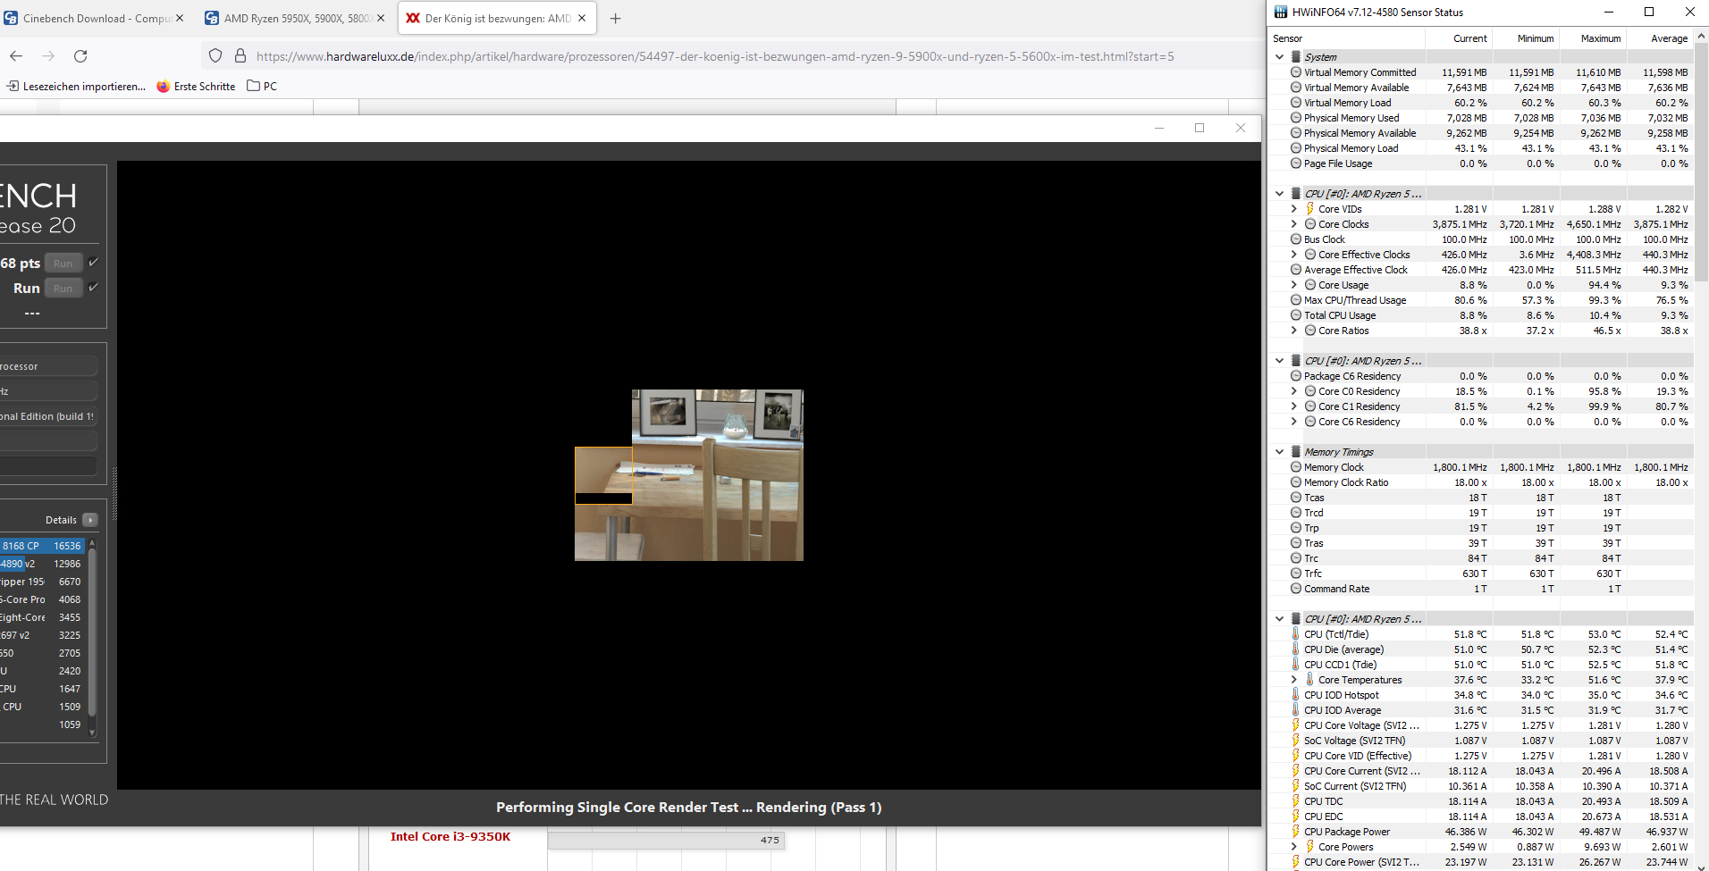The image size is (1709, 871).
Task: Click the page reload icon
Action: coord(81,55)
